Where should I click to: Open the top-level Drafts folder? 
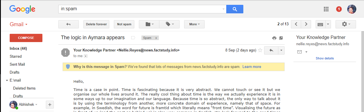[x=15, y=72]
